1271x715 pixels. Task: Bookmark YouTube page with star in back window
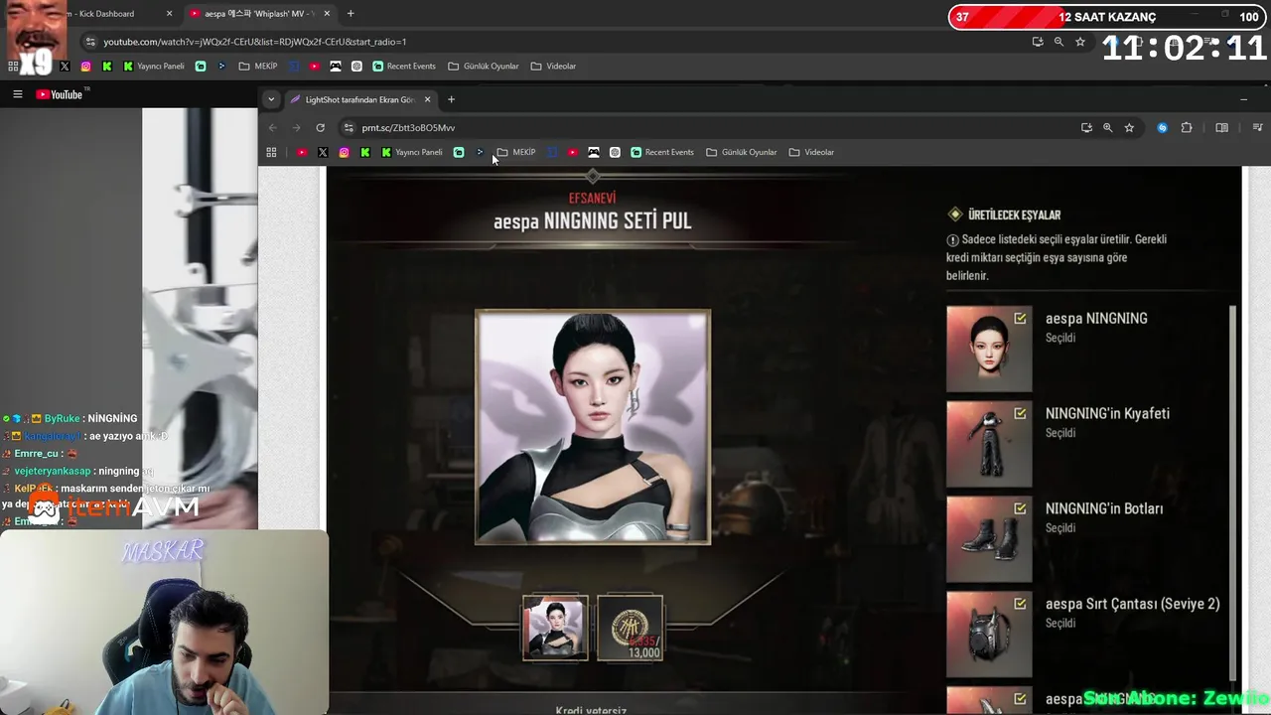[x=1080, y=42]
